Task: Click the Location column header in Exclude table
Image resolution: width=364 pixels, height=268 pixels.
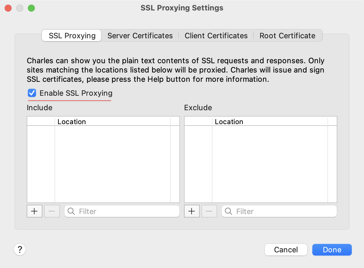Action: point(229,121)
